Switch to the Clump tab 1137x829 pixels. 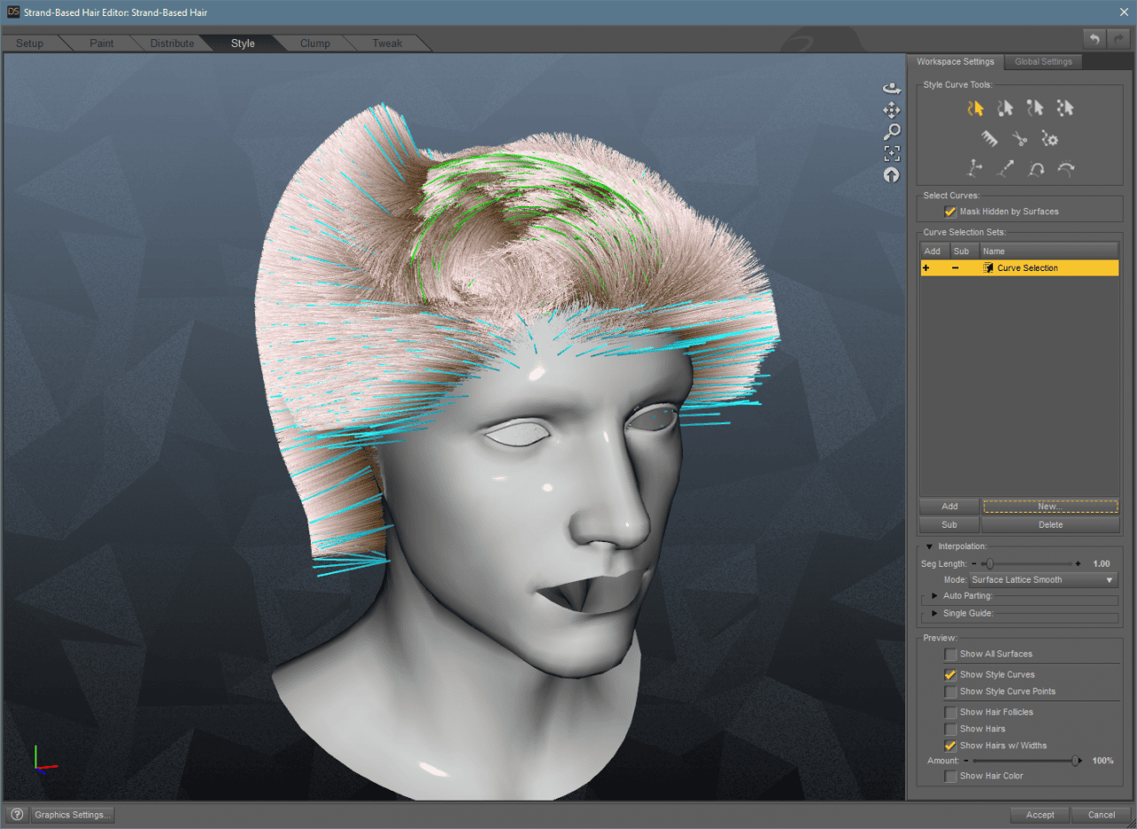click(316, 43)
